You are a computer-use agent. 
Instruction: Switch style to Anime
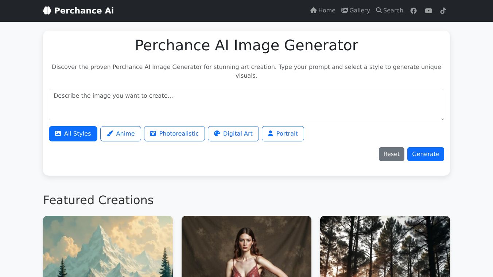[121, 134]
